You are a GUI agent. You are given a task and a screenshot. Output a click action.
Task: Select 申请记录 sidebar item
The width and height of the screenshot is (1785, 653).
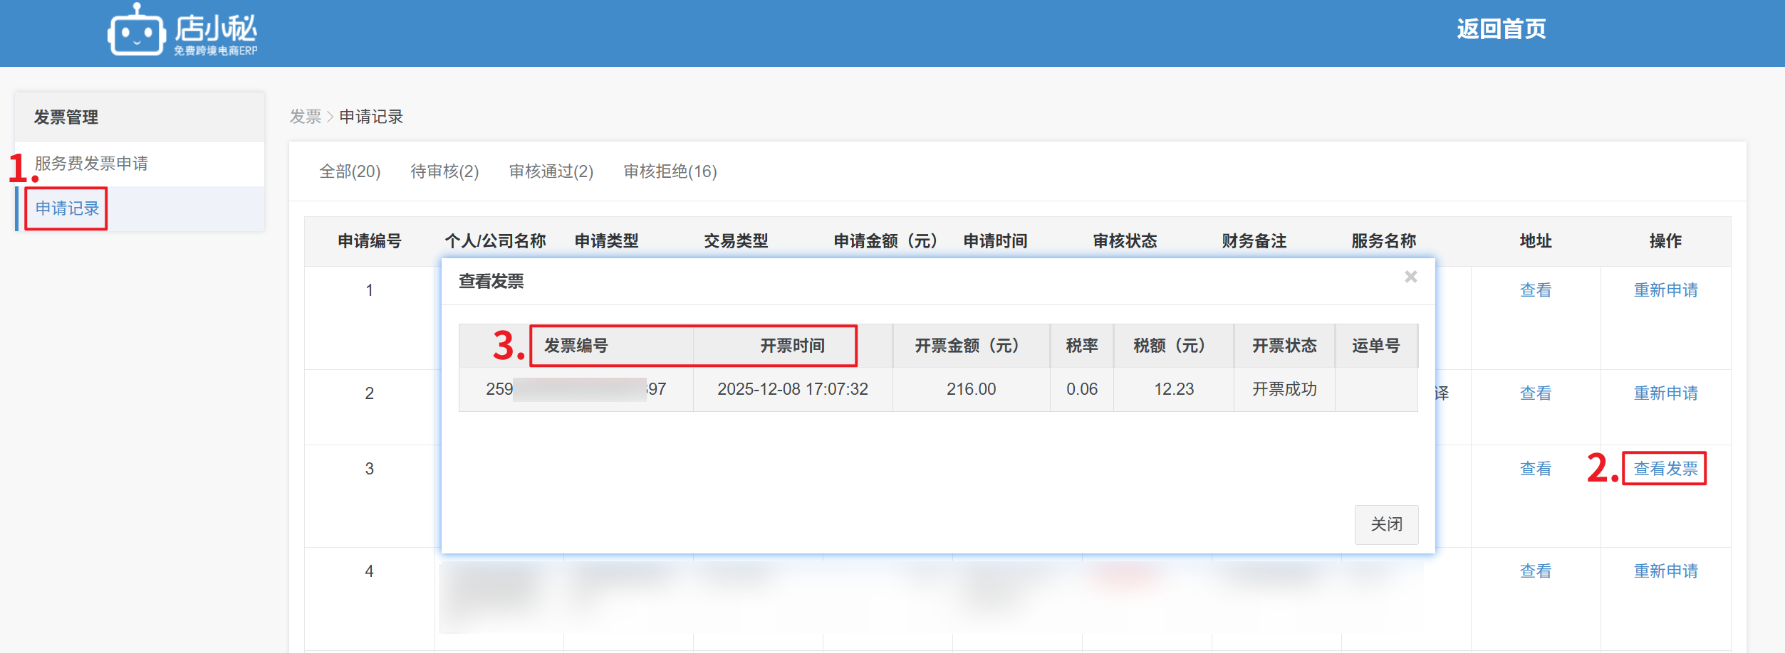[x=67, y=208]
